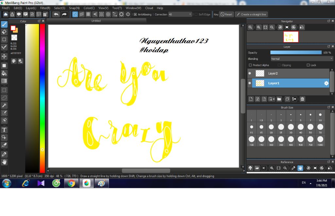Select brush size 10
The width and height of the screenshot is (335, 216).
320,116
